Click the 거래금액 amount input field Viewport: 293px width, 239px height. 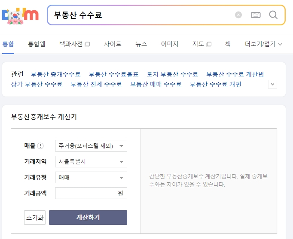91,193
